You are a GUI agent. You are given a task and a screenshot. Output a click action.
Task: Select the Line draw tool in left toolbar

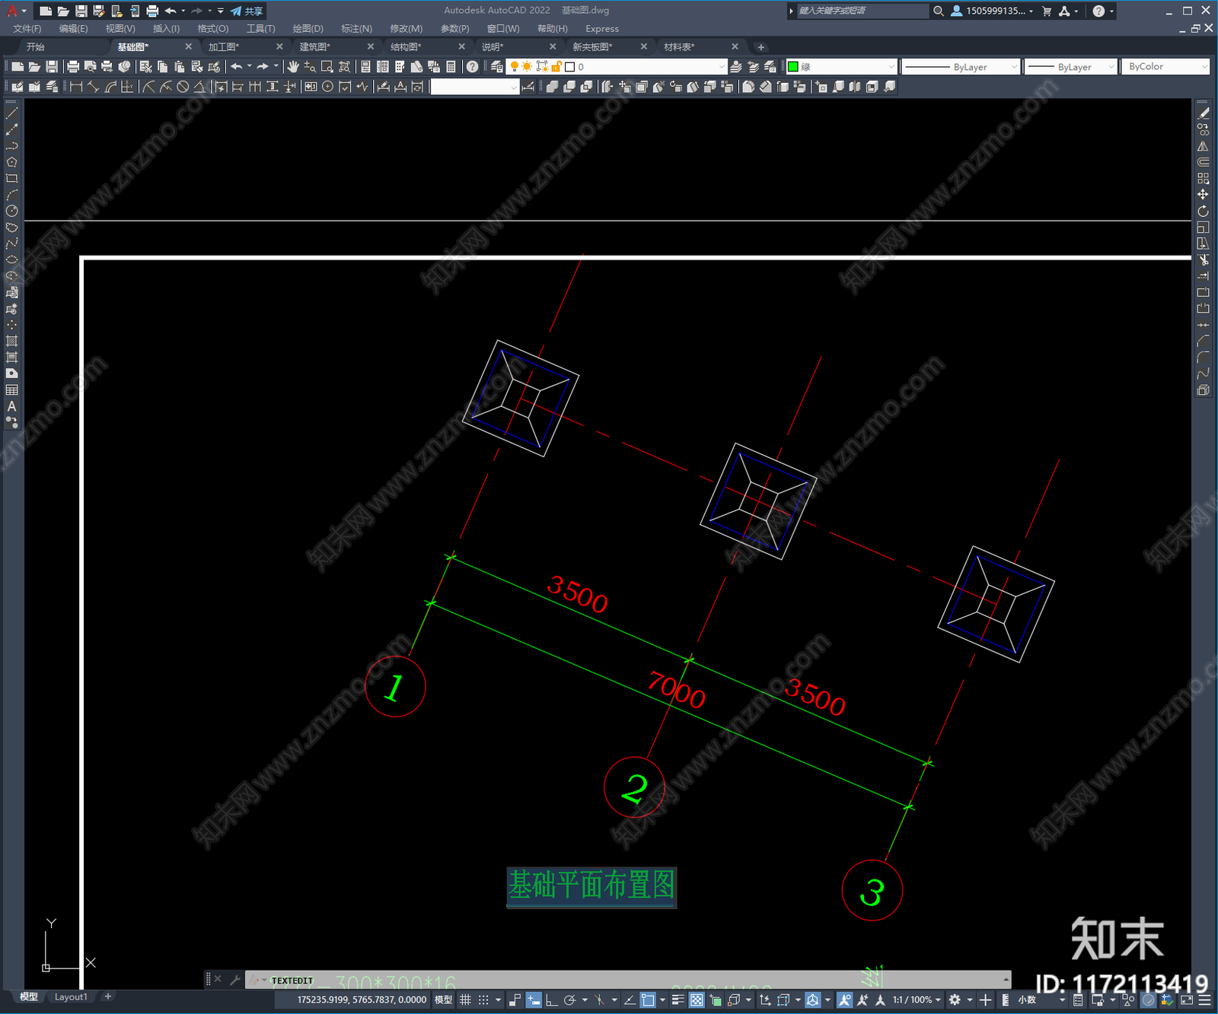(x=11, y=113)
